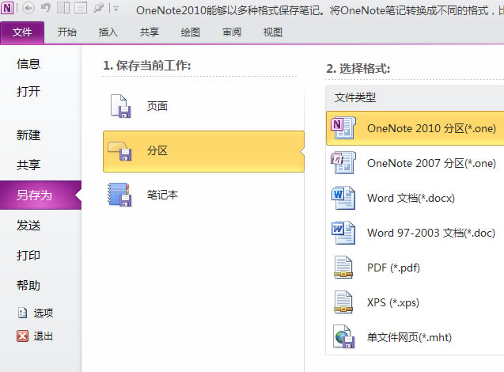
Task: Switch to the 视图 ribbon tab
Action: click(x=272, y=32)
